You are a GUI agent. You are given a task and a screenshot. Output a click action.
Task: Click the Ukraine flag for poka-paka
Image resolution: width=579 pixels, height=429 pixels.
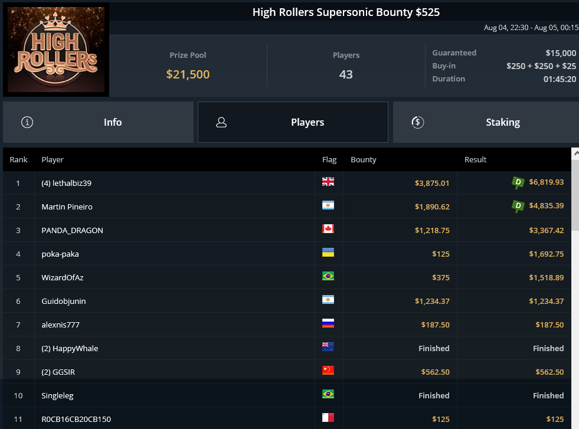point(328,253)
